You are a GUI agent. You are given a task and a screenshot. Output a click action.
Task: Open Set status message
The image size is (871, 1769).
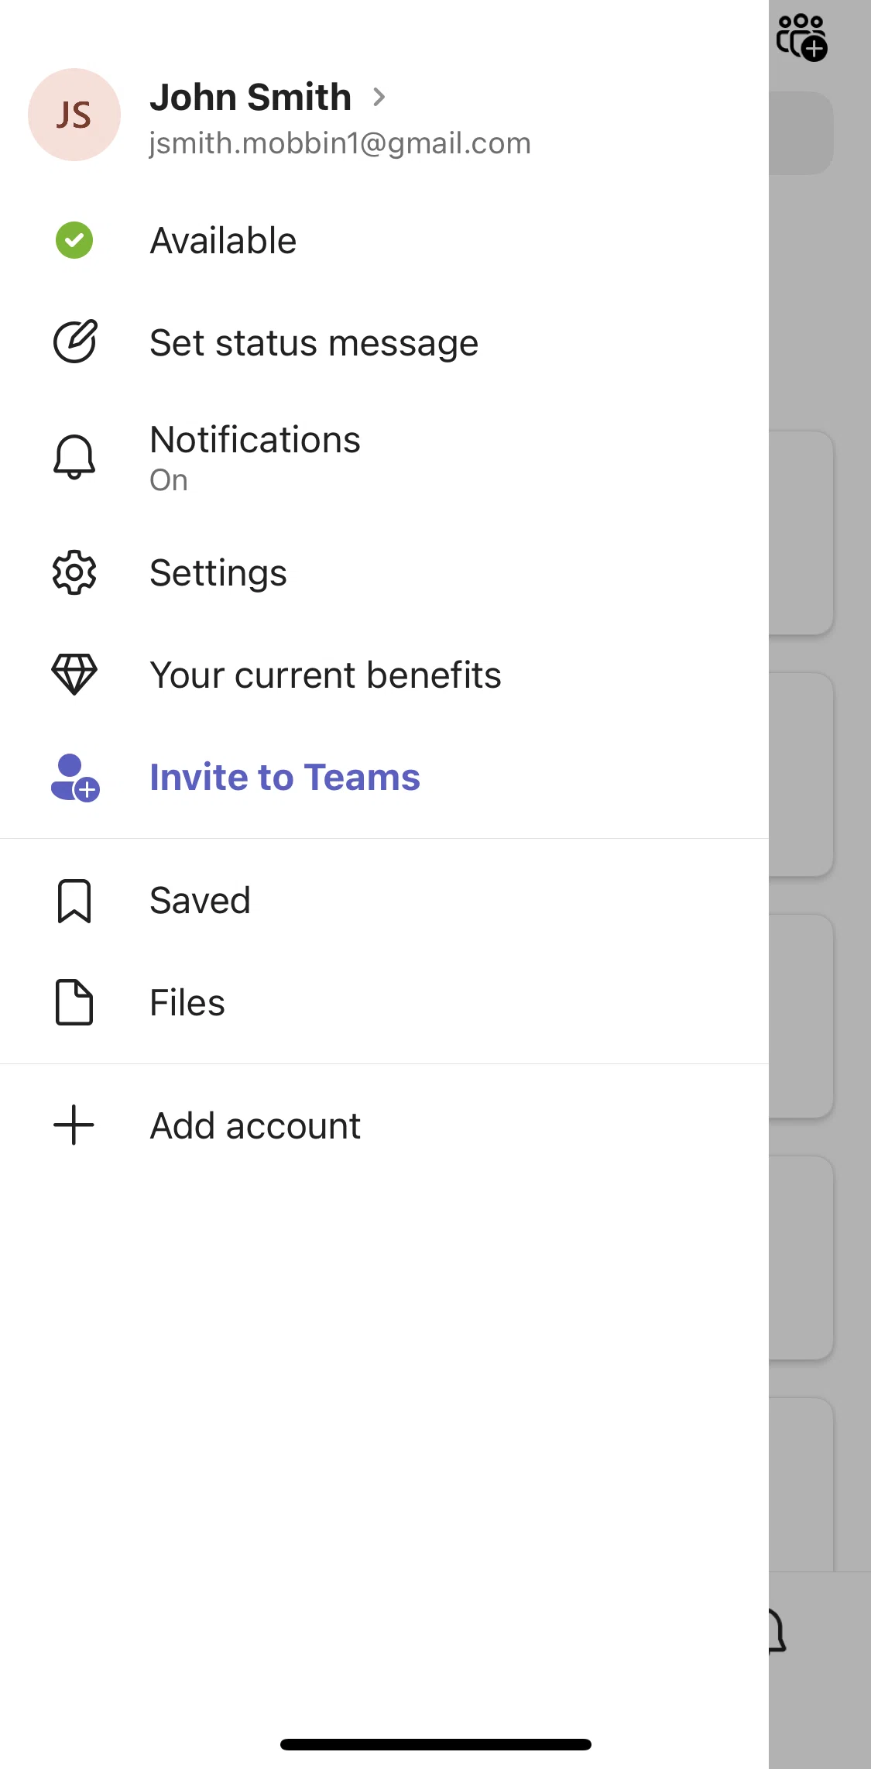pos(384,342)
